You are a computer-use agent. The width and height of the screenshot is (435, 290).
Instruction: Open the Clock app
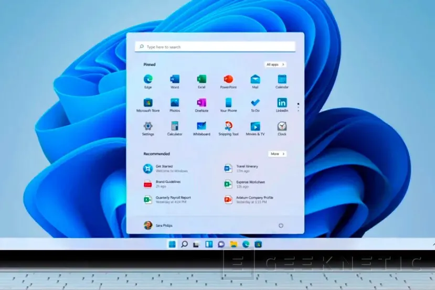[282, 128]
